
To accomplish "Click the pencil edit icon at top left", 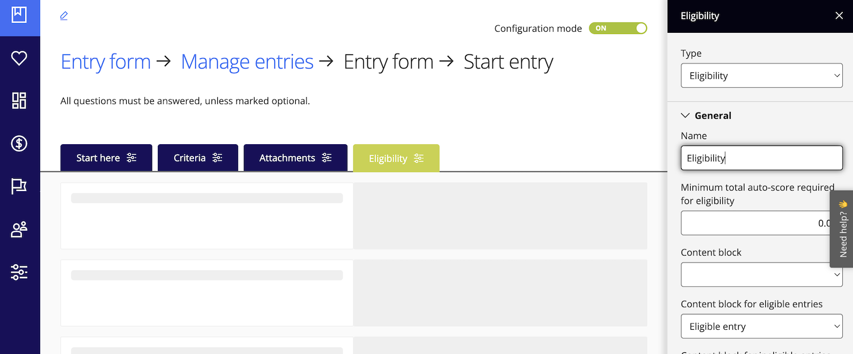I will click(x=63, y=15).
